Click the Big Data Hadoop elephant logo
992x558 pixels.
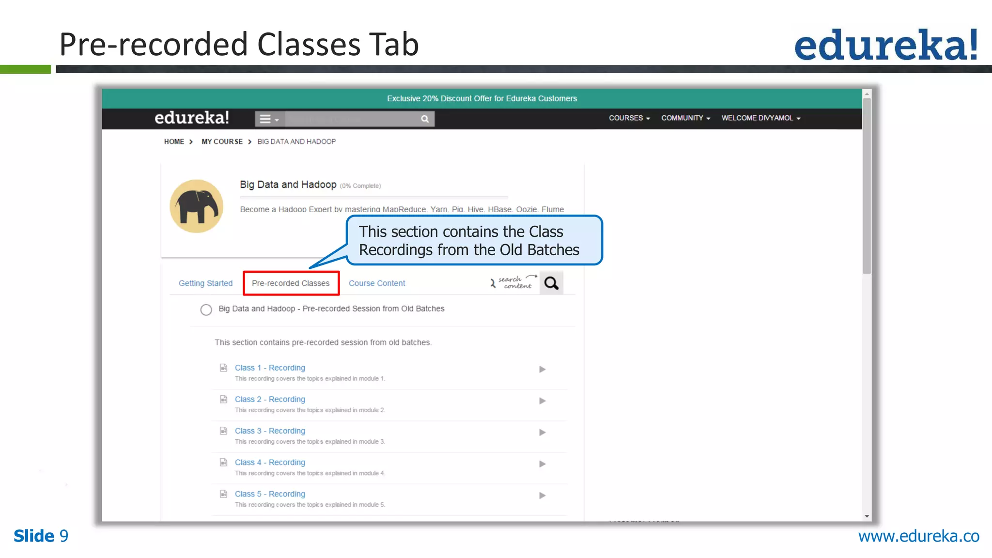tap(196, 206)
